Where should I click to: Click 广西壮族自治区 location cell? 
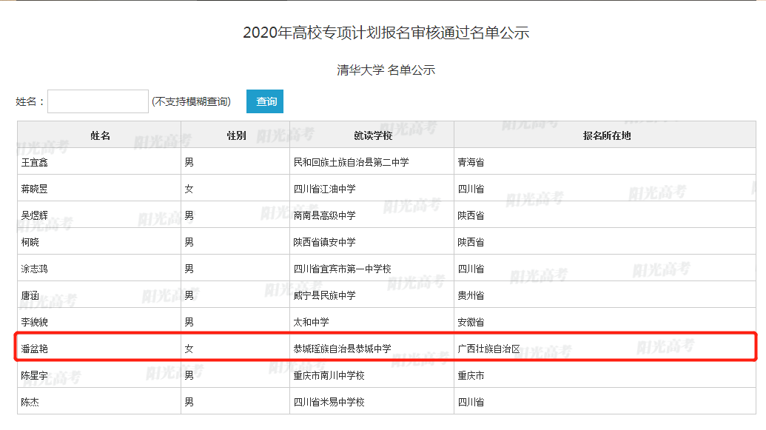click(489, 349)
